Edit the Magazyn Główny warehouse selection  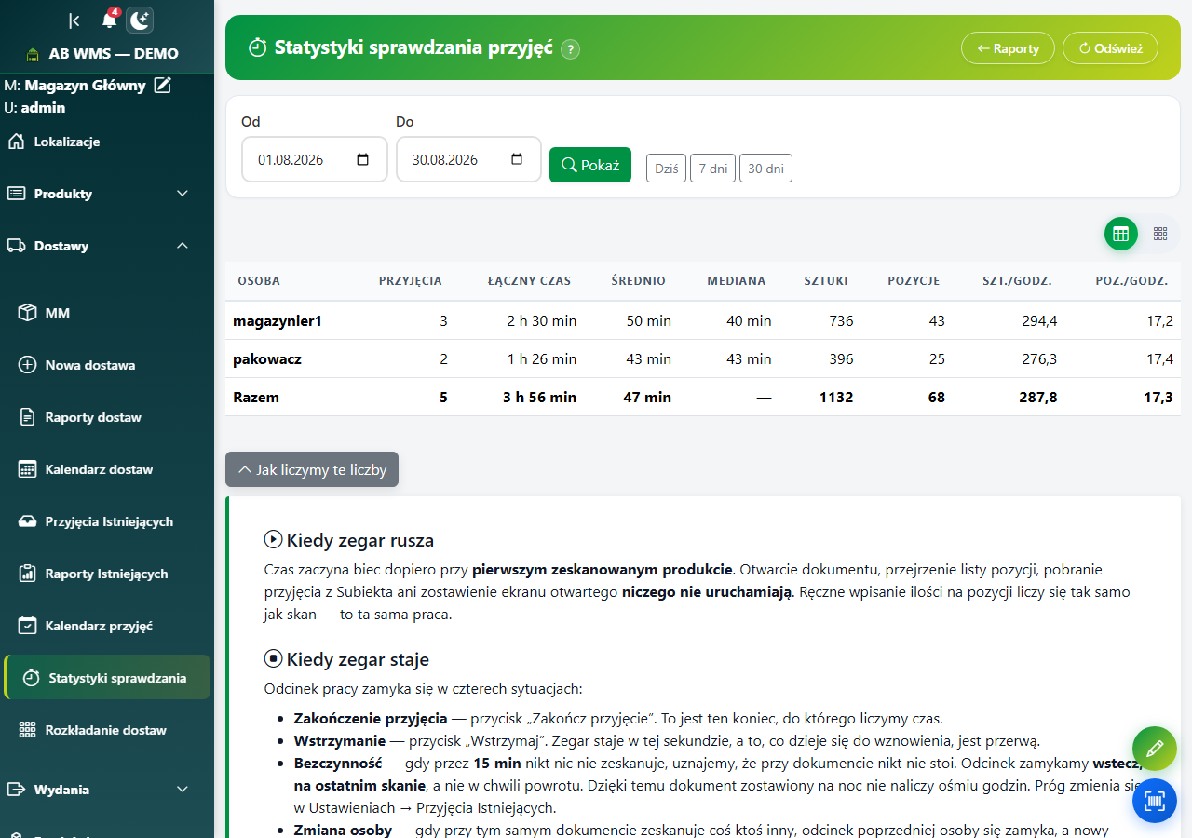163,86
